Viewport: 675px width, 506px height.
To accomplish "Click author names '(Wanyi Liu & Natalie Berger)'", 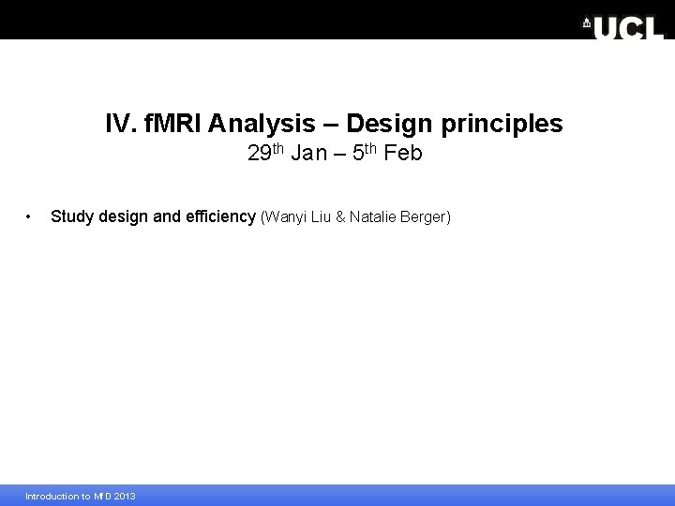I will pyautogui.click(x=355, y=216).
